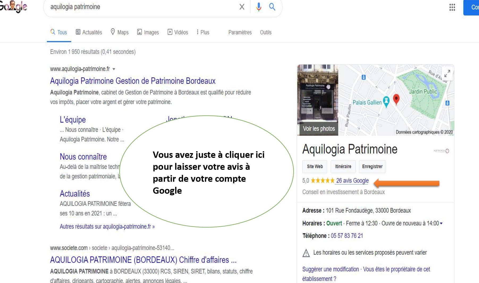Viewport: 479px width, 283px height.
Task: Click the five-star rating stars
Action: click(x=323, y=181)
